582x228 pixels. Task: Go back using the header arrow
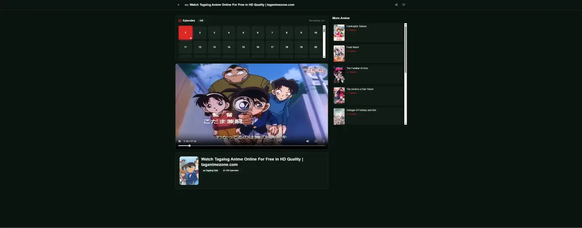click(179, 5)
